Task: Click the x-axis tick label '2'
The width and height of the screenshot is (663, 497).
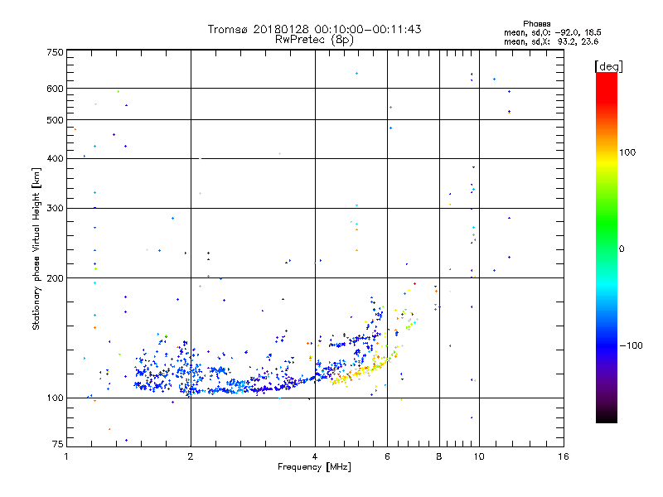Action: coord(191,456)
